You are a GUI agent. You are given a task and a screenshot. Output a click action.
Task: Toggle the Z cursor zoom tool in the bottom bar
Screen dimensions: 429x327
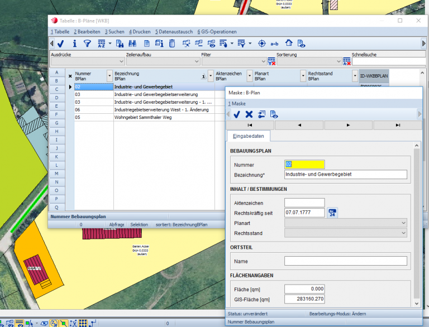[x=54, y=324]
